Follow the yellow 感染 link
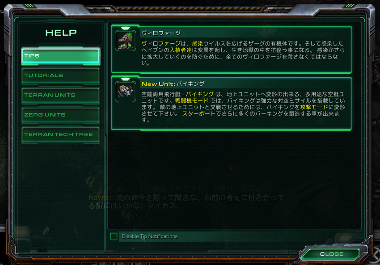Viewport: 380px width, 265px height. 198,44
